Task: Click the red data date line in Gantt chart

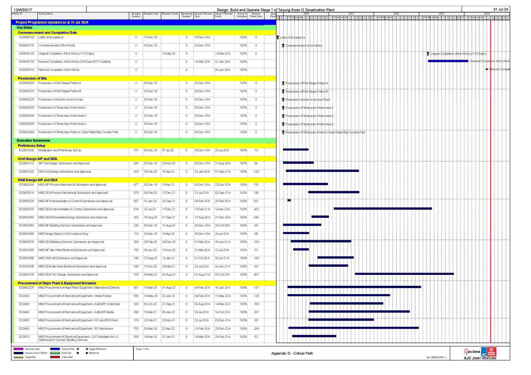Action: coord(490,189)
